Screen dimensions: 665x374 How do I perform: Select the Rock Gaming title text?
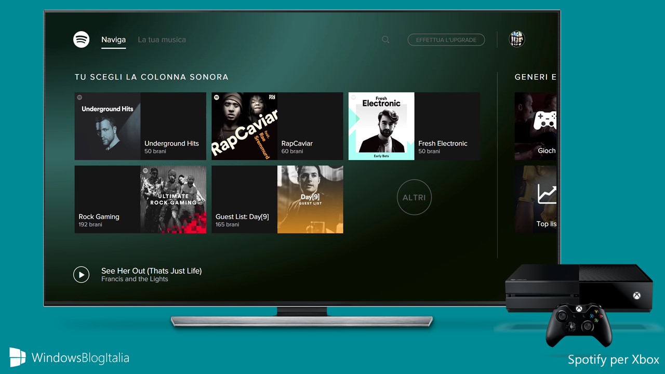[x=99, y=217]
